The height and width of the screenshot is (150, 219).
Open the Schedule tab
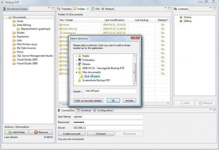(84, 111)
